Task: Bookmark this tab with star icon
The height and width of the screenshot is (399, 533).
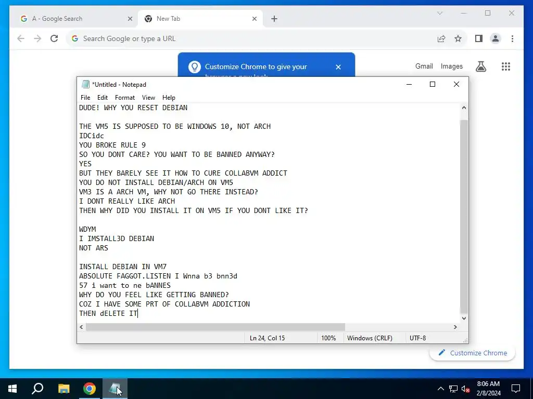Action: pyautogui.click(x=458, y=38)
